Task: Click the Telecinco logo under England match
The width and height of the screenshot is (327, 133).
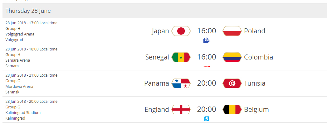Action: tap(207, 119)
